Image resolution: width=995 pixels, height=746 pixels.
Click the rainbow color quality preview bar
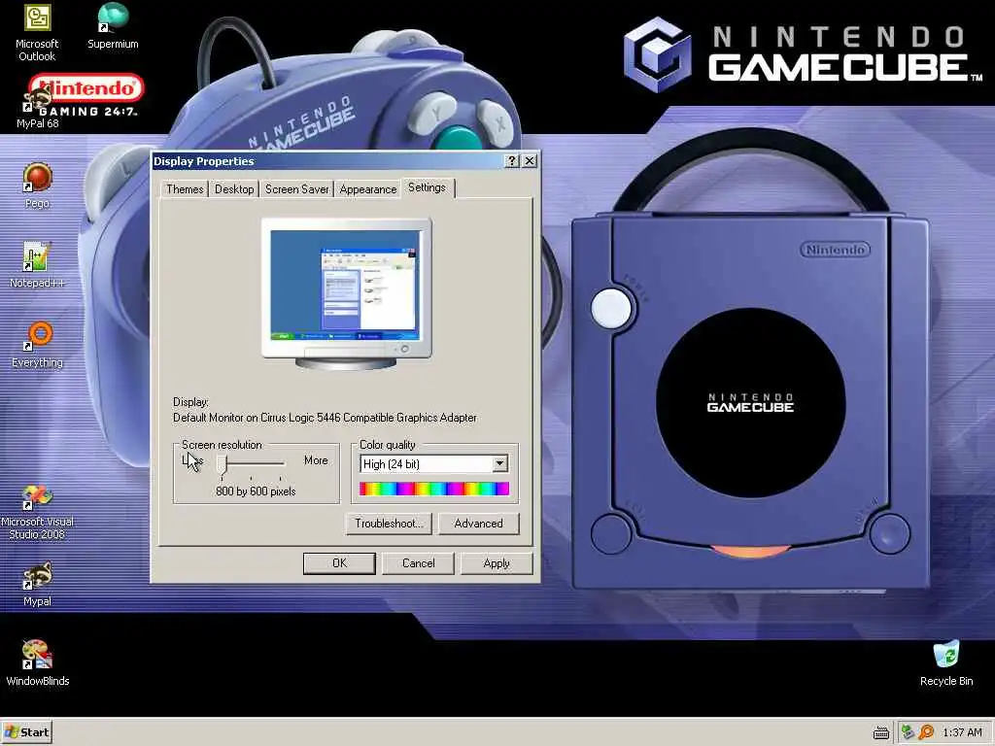434,489
